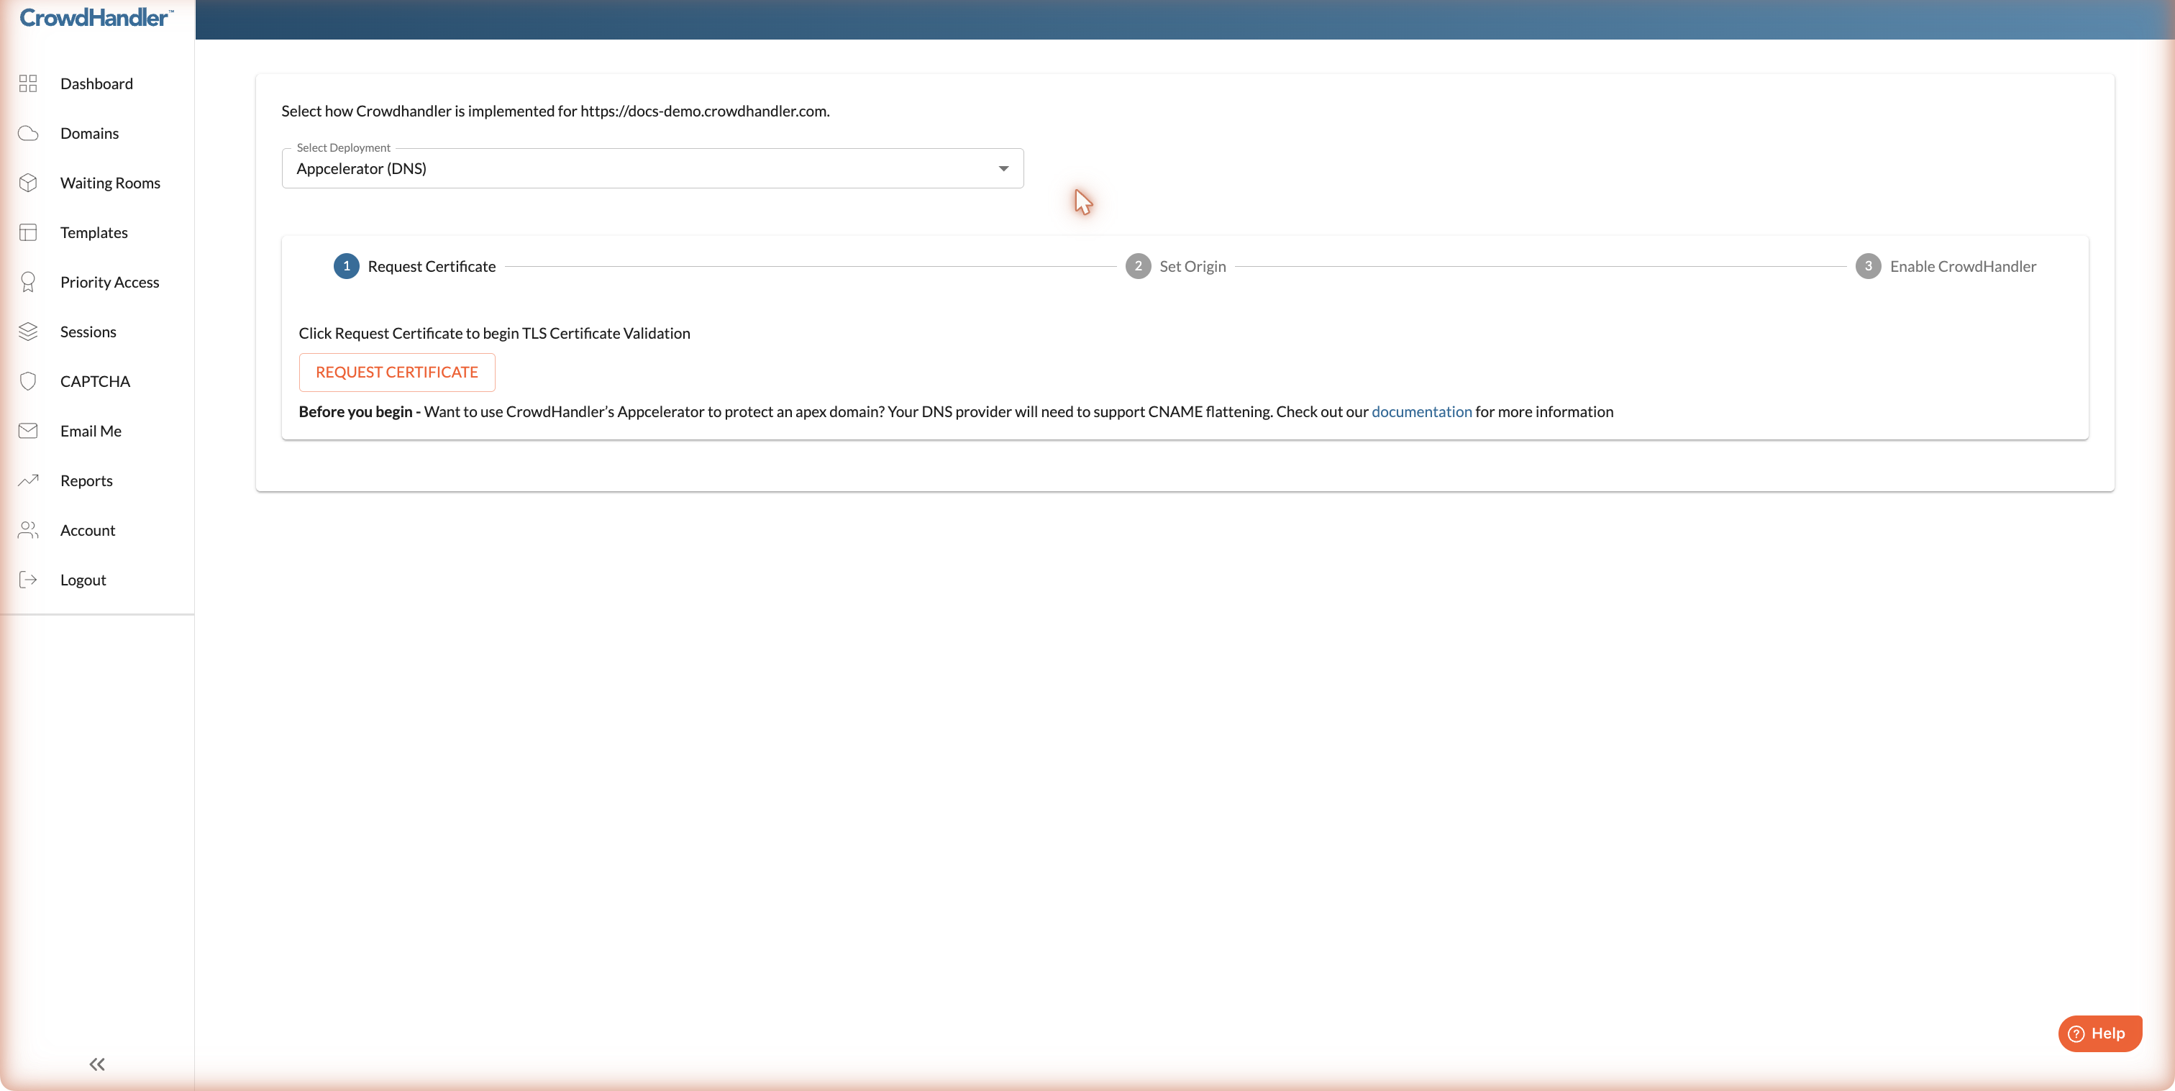This screenshot has height=1091, width=2175.
Task: Click the Account people icon
Action: tap(28, 530)
